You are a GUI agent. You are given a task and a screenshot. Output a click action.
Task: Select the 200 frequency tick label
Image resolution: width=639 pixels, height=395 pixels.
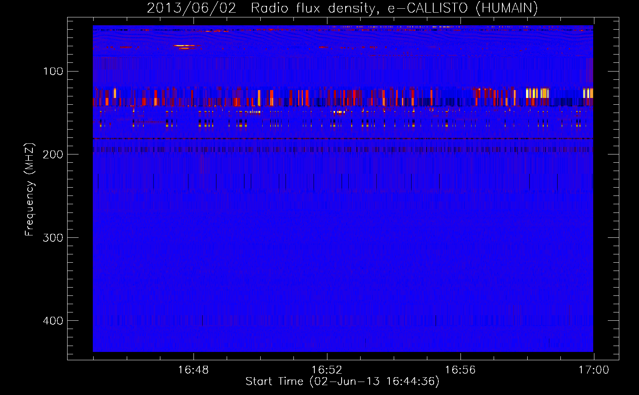[53, 154]
